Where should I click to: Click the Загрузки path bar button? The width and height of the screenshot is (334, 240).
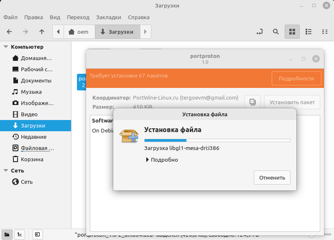tap(117, 32)
